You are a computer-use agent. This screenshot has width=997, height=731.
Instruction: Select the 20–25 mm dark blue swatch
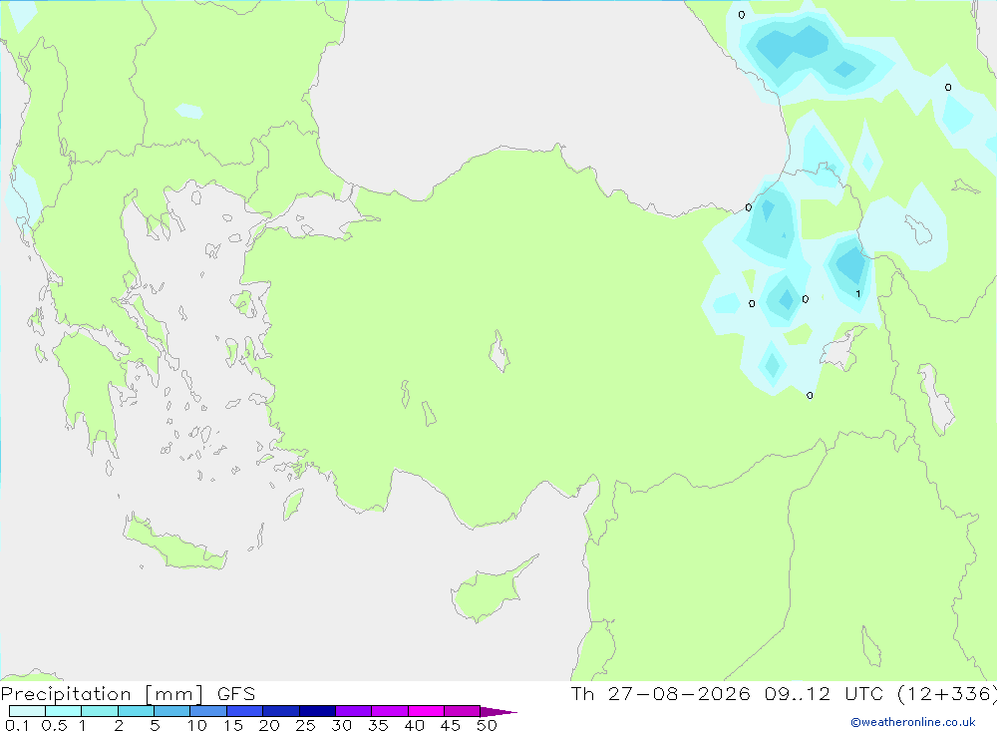(x=281, y=711)
